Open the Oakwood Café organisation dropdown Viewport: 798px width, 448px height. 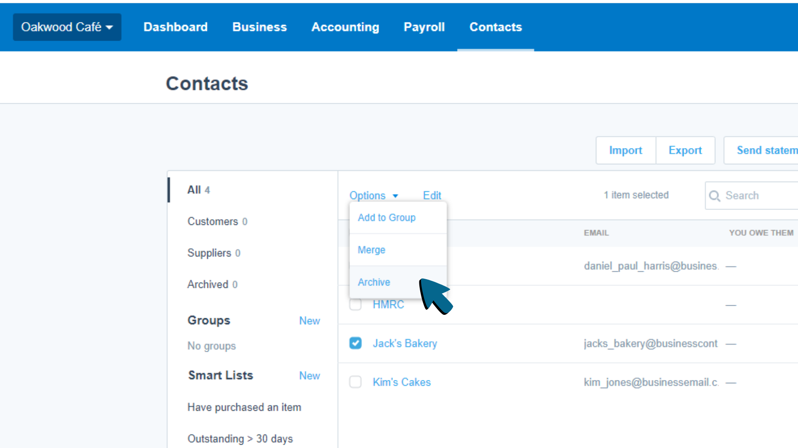click(66, 27)
